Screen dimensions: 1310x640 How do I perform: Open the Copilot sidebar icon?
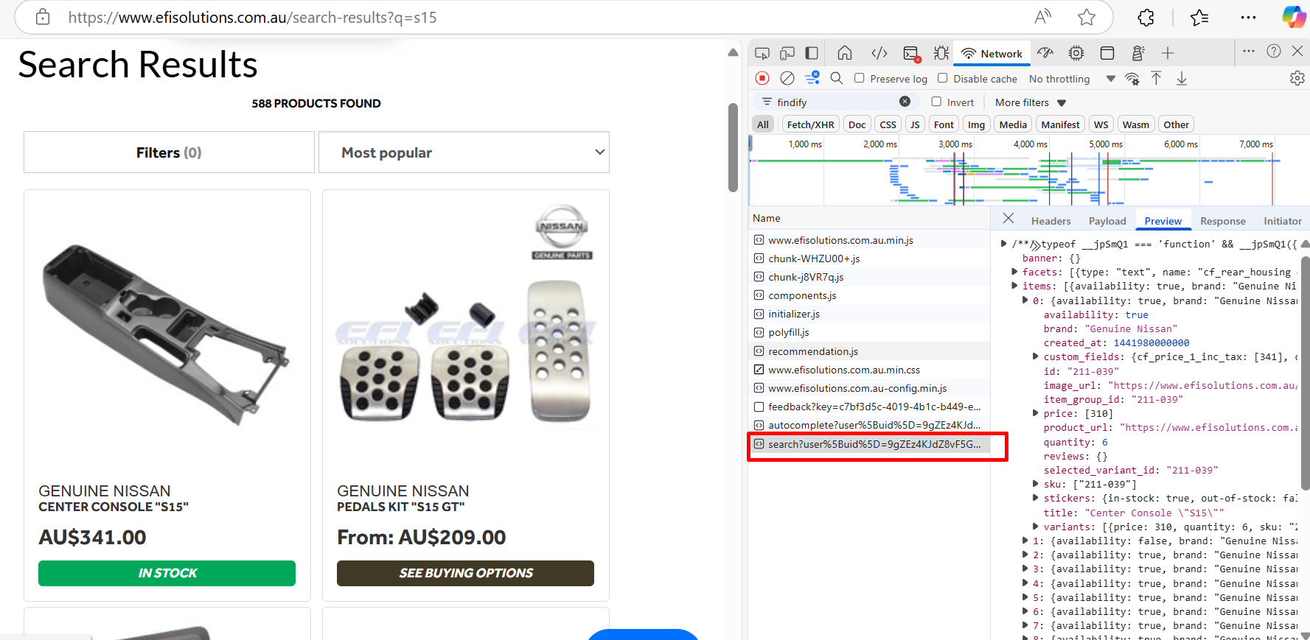coord(1295,18)
